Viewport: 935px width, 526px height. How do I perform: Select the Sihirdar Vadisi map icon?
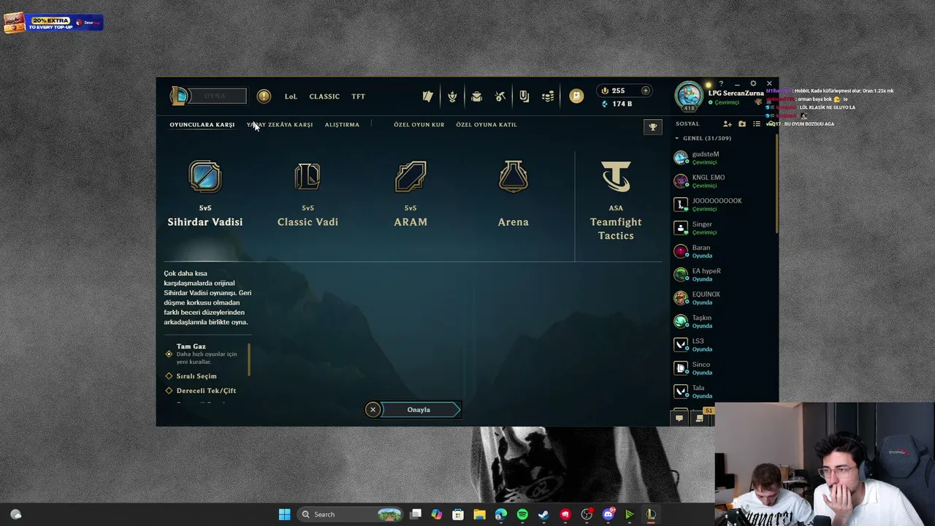pyautogui.click(x=205, y=177)
